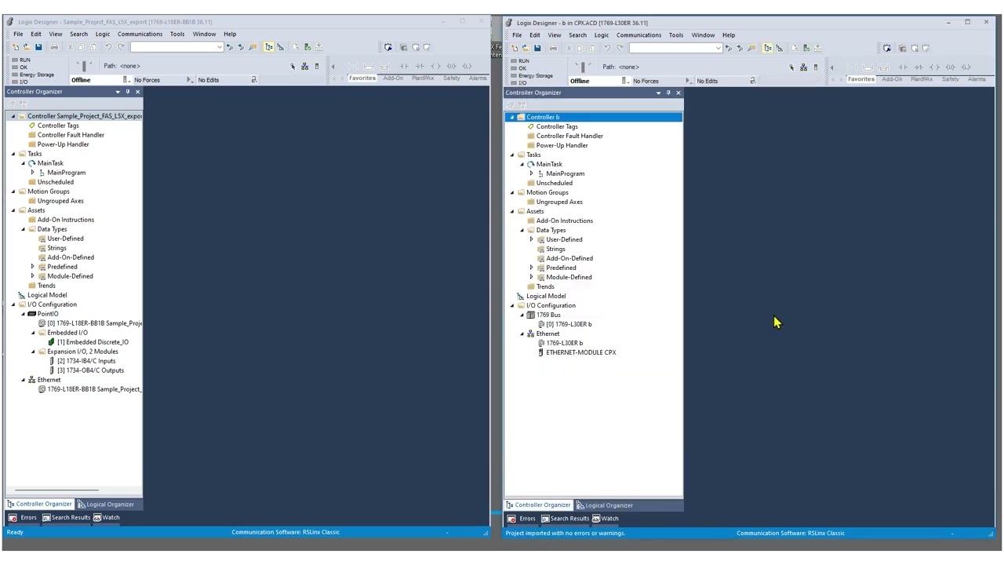1004x565 pixels.
Task: Open forces dropdown beside No Forces, right window
Action: [688, 81]
